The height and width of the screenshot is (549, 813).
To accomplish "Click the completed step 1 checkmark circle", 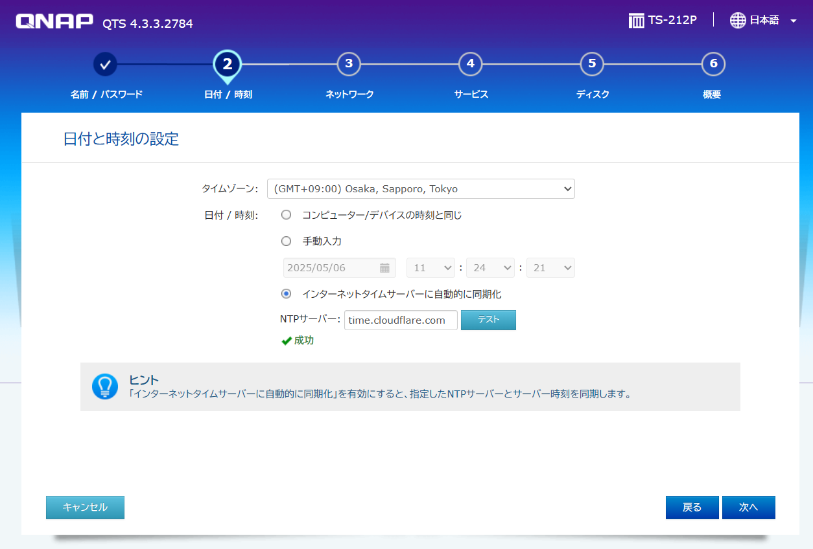I will point(106,64).
